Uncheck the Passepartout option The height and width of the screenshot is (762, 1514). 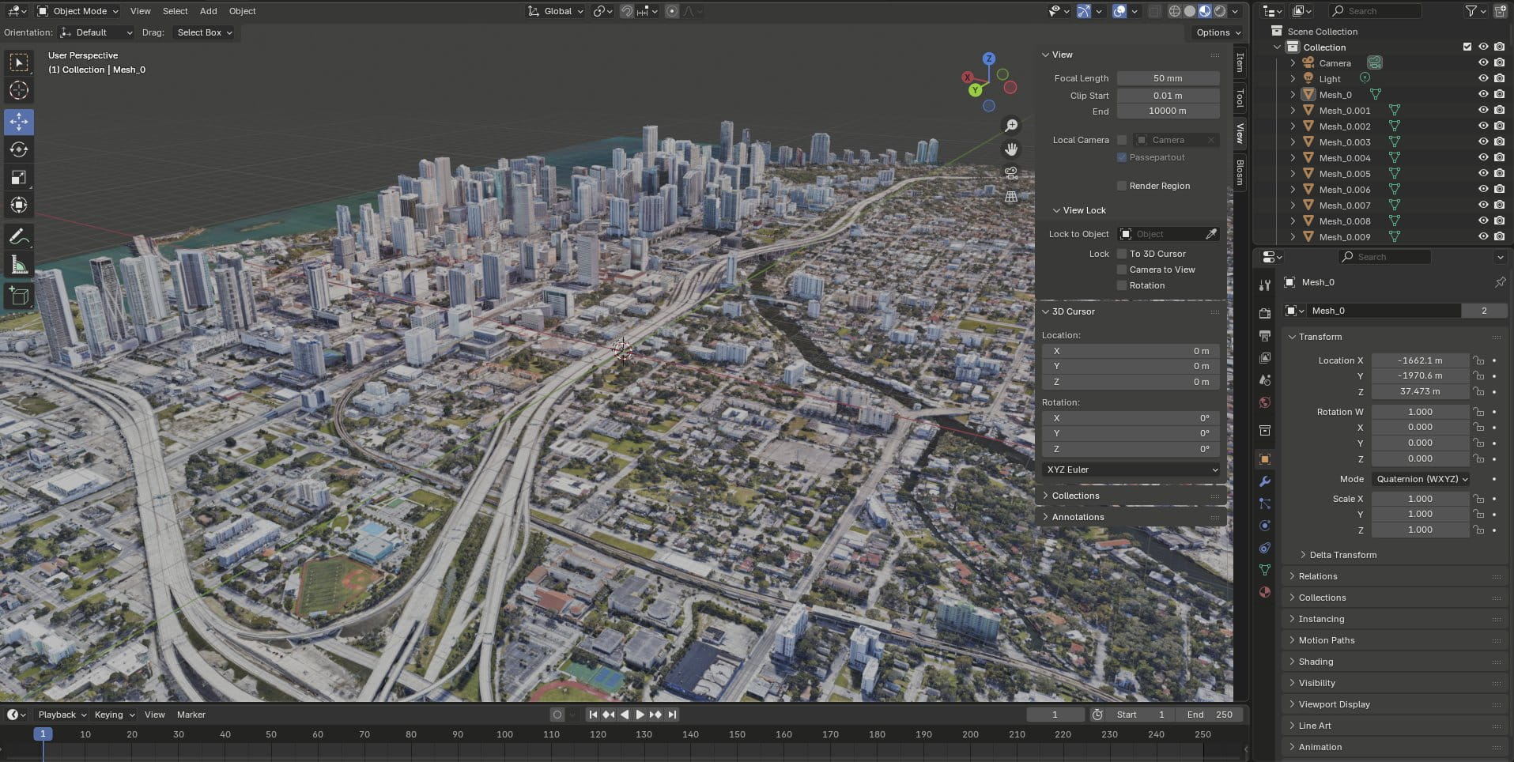click(x=1122, y=157)
